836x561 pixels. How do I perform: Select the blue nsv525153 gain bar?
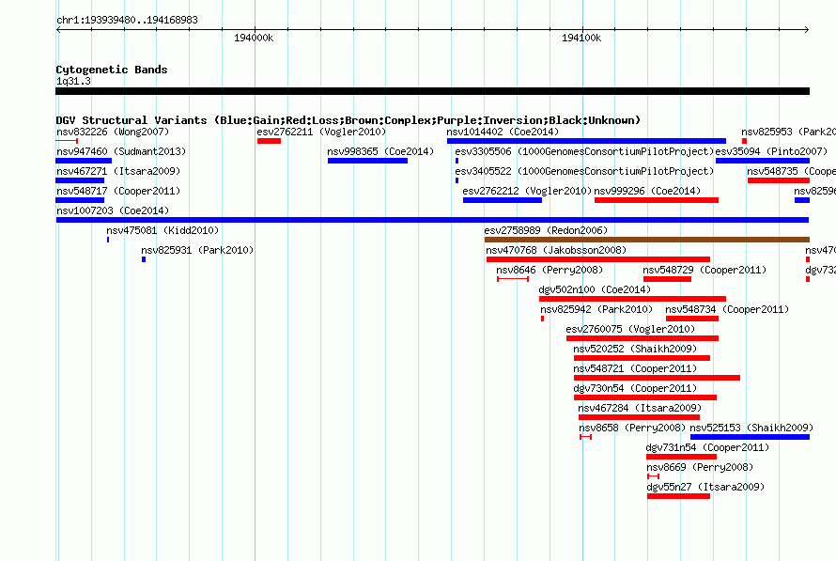750,437
